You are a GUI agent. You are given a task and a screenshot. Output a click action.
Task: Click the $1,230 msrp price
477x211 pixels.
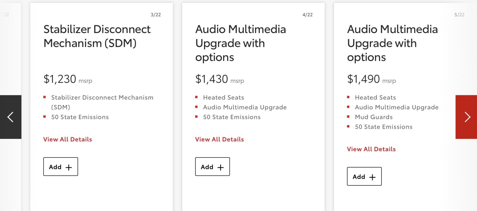[68, 79]
